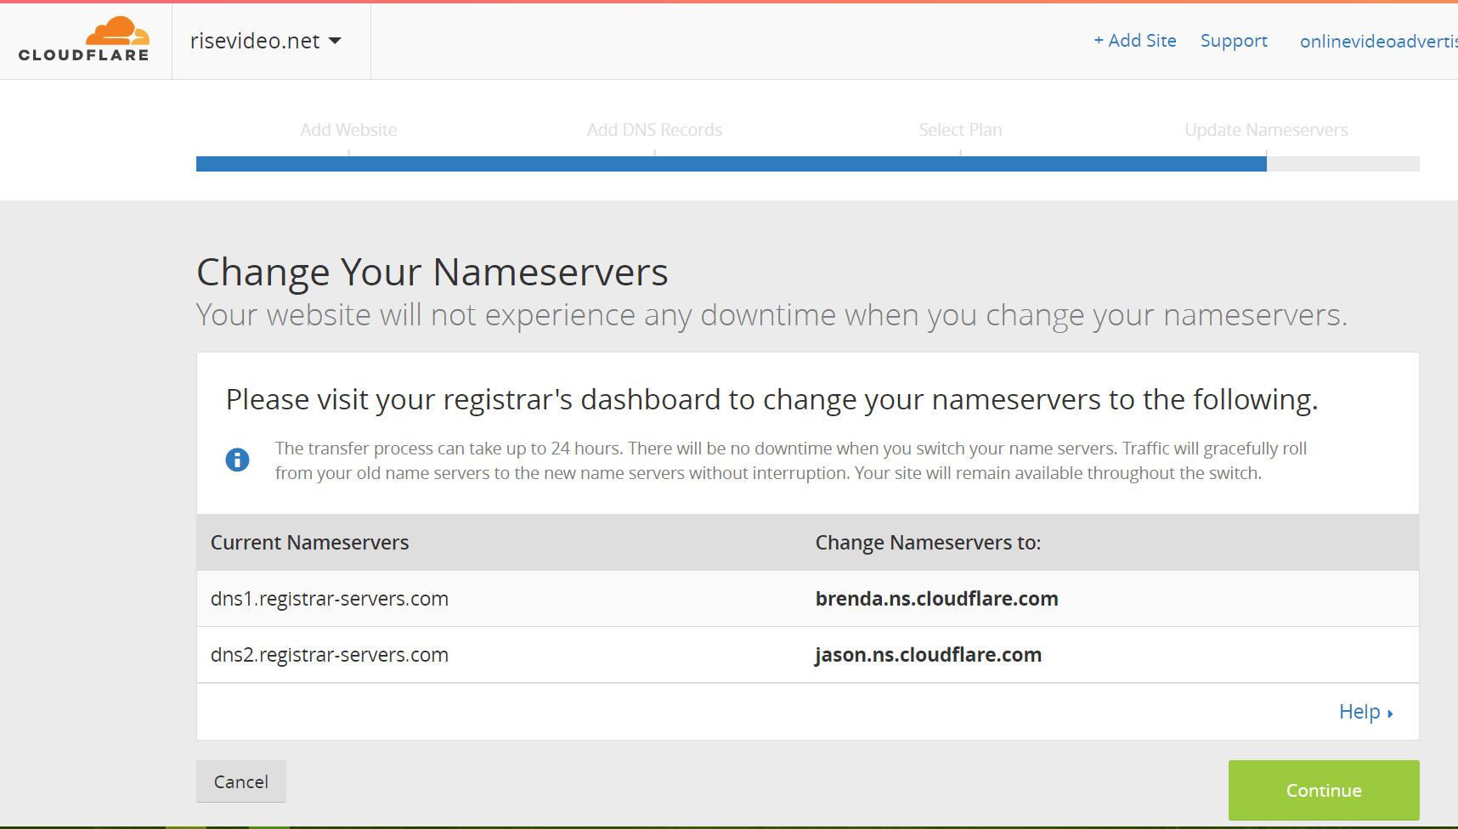Image resolution: width=1458 pixels, height=829 pixels.
Task: Select the Add DNS Records step
Action: click(x=654, y=130)
